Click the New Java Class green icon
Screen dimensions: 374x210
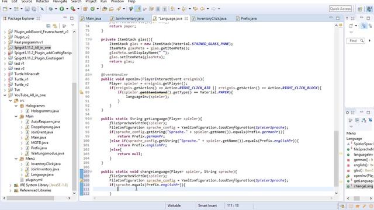tap(92, 9)
